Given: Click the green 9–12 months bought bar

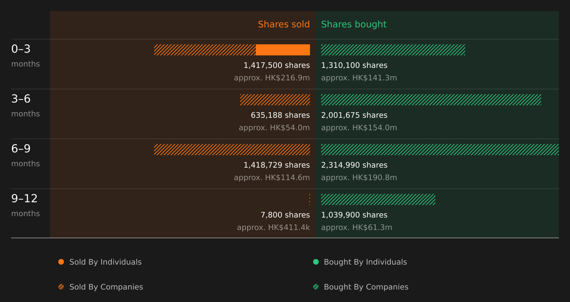Looking at the screenshot, I should pos(378,199).
